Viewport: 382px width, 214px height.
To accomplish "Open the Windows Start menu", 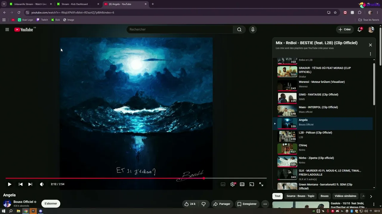I will point(4,211).
